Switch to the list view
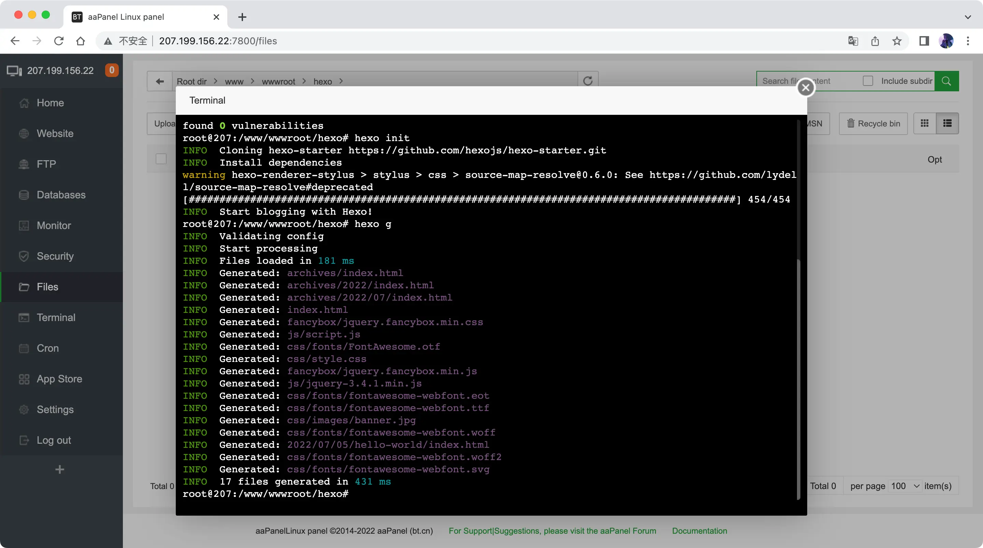Screen dimensions: 983x548 point(948,123)
